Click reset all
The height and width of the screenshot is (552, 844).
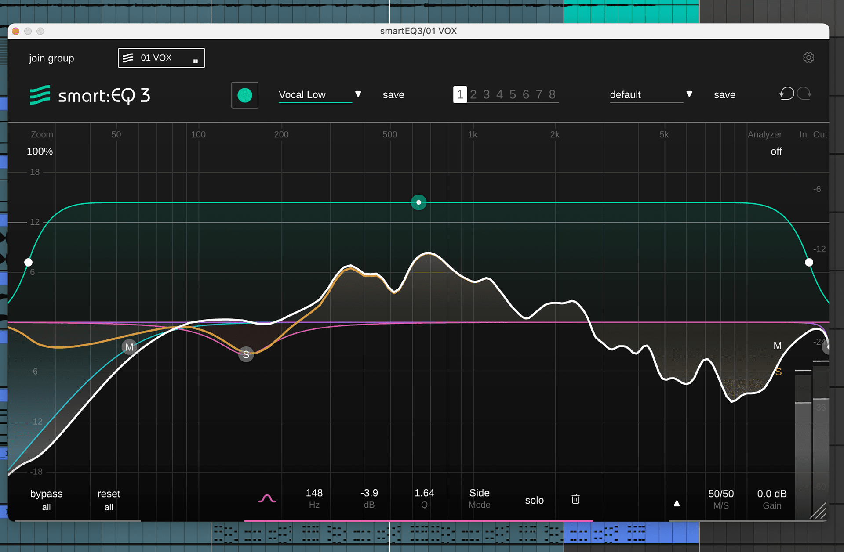[109, 500]
